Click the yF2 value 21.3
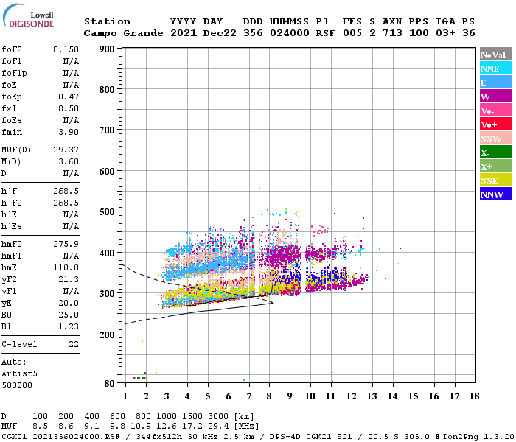This screenshot has width=516, height=442. (69, 279)
